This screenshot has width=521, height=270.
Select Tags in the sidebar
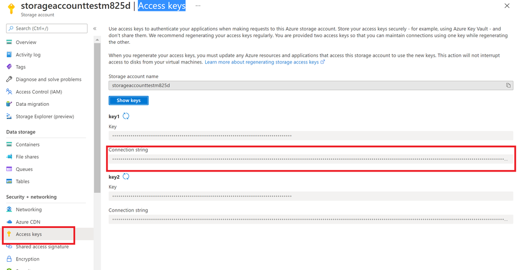tap(20, 67)
